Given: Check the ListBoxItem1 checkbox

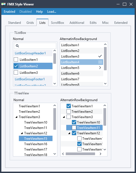Looking at the screenshot, I should pos(16,59).
